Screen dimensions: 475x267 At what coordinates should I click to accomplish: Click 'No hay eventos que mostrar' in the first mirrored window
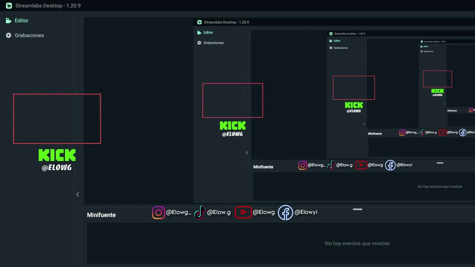[x=440, y=187]
